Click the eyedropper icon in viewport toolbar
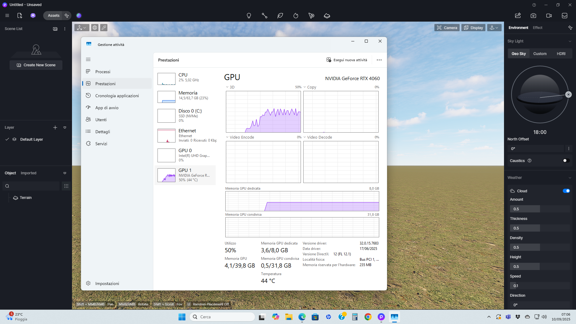Viewport: 576px width, 324px height. pyautogui.click(x=104, y=28)
